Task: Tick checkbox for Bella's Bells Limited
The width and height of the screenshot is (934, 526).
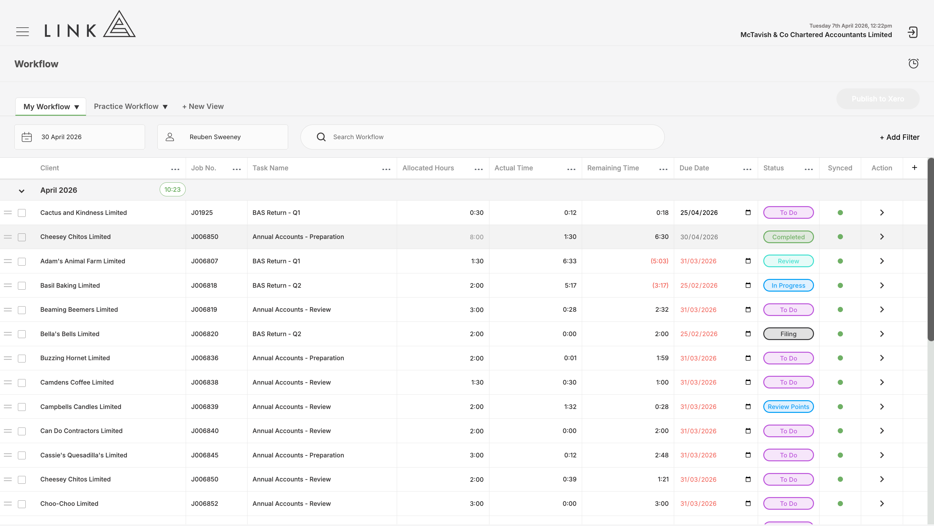Action: click(x=22, y=334)
